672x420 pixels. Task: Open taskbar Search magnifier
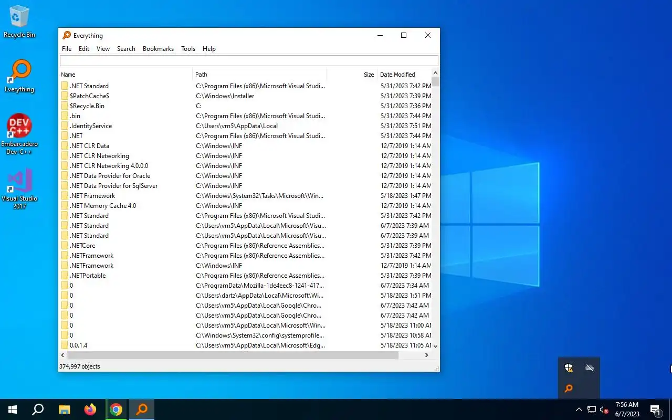point(38,409)
